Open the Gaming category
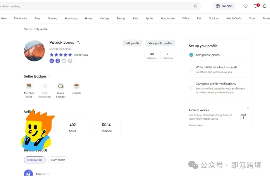This screenshot has height=176, width=270. point(52,18)
